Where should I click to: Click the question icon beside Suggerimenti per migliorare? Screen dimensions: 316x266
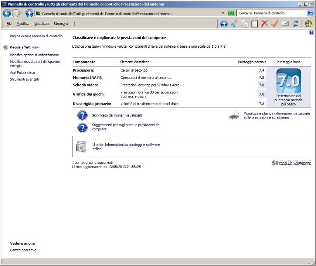pyautogui.click(x=82, y=128)
